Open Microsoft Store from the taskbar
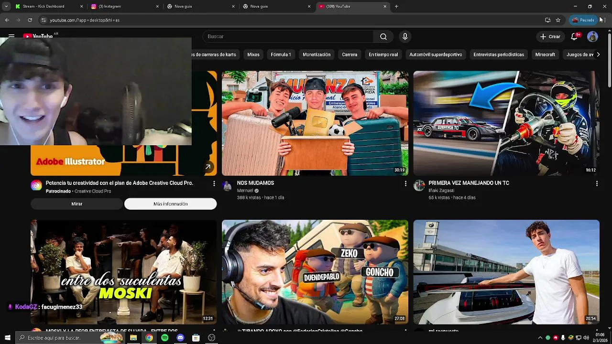This screenshot has width=612, height=344. click(x=196, y=338)
